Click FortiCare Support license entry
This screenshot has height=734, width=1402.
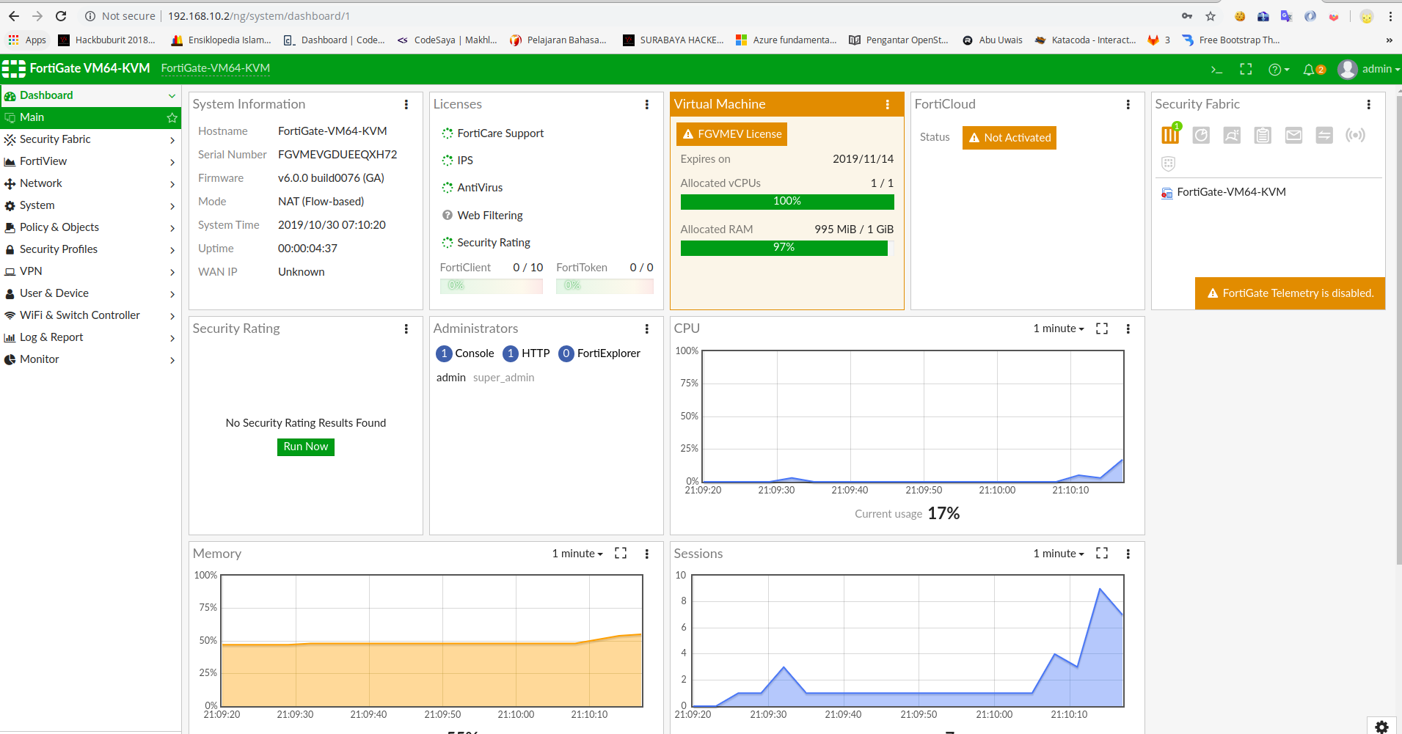pos(492,133)
